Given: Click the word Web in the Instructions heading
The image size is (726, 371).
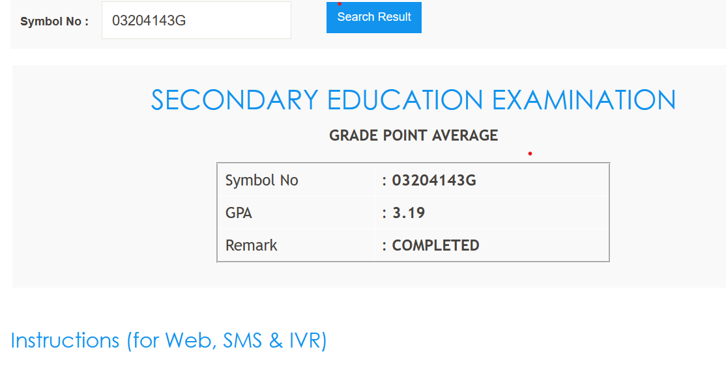Looking at the screenshot, I should (188, 340).
